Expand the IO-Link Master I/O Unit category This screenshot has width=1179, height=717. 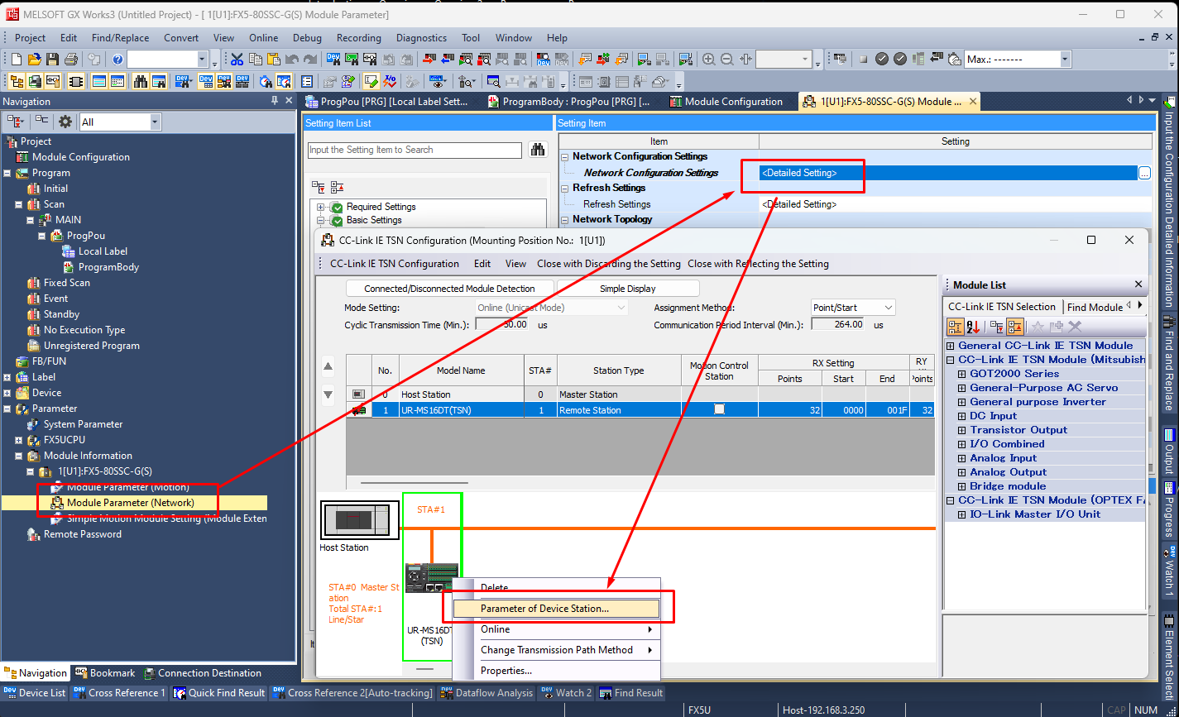pyautogui.click(x=962, y=514)
